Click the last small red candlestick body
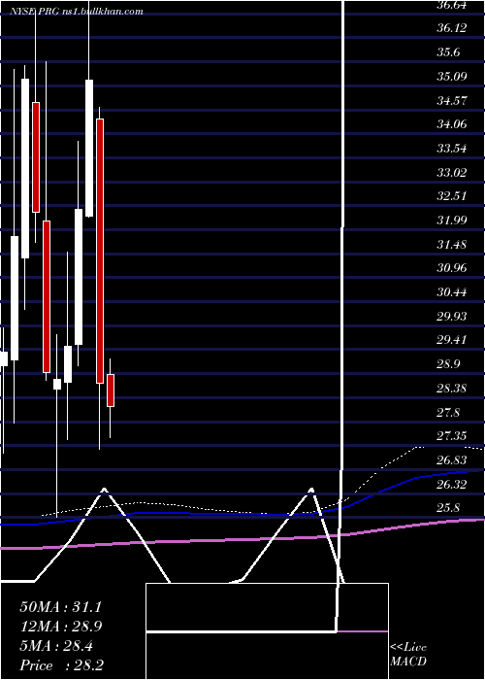 111,391
